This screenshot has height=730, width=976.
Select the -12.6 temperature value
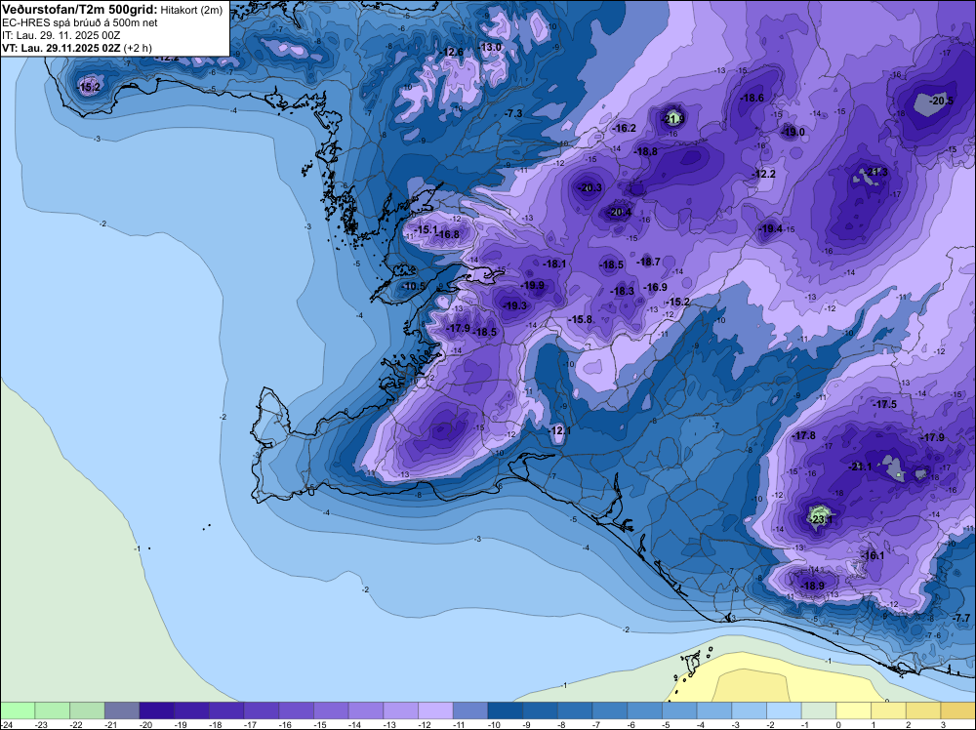pos(452,52)
